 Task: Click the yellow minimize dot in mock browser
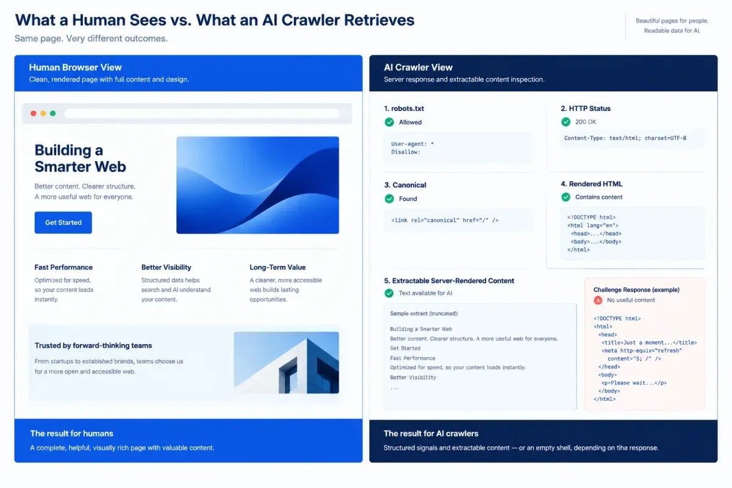pos(43,113)
